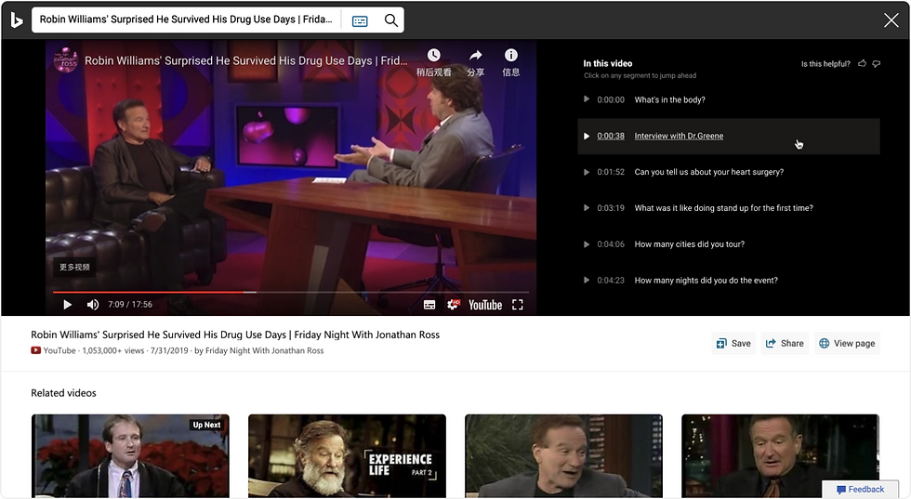Viewport: 911px width, 499px height.
Task: Play segment icon for 0:00:00
Action: 587,99
